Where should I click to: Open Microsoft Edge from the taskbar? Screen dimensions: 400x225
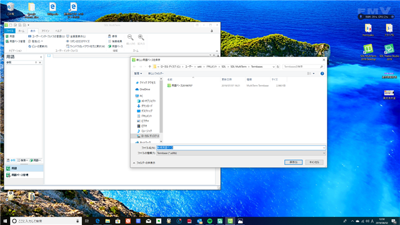pos(97,221)
